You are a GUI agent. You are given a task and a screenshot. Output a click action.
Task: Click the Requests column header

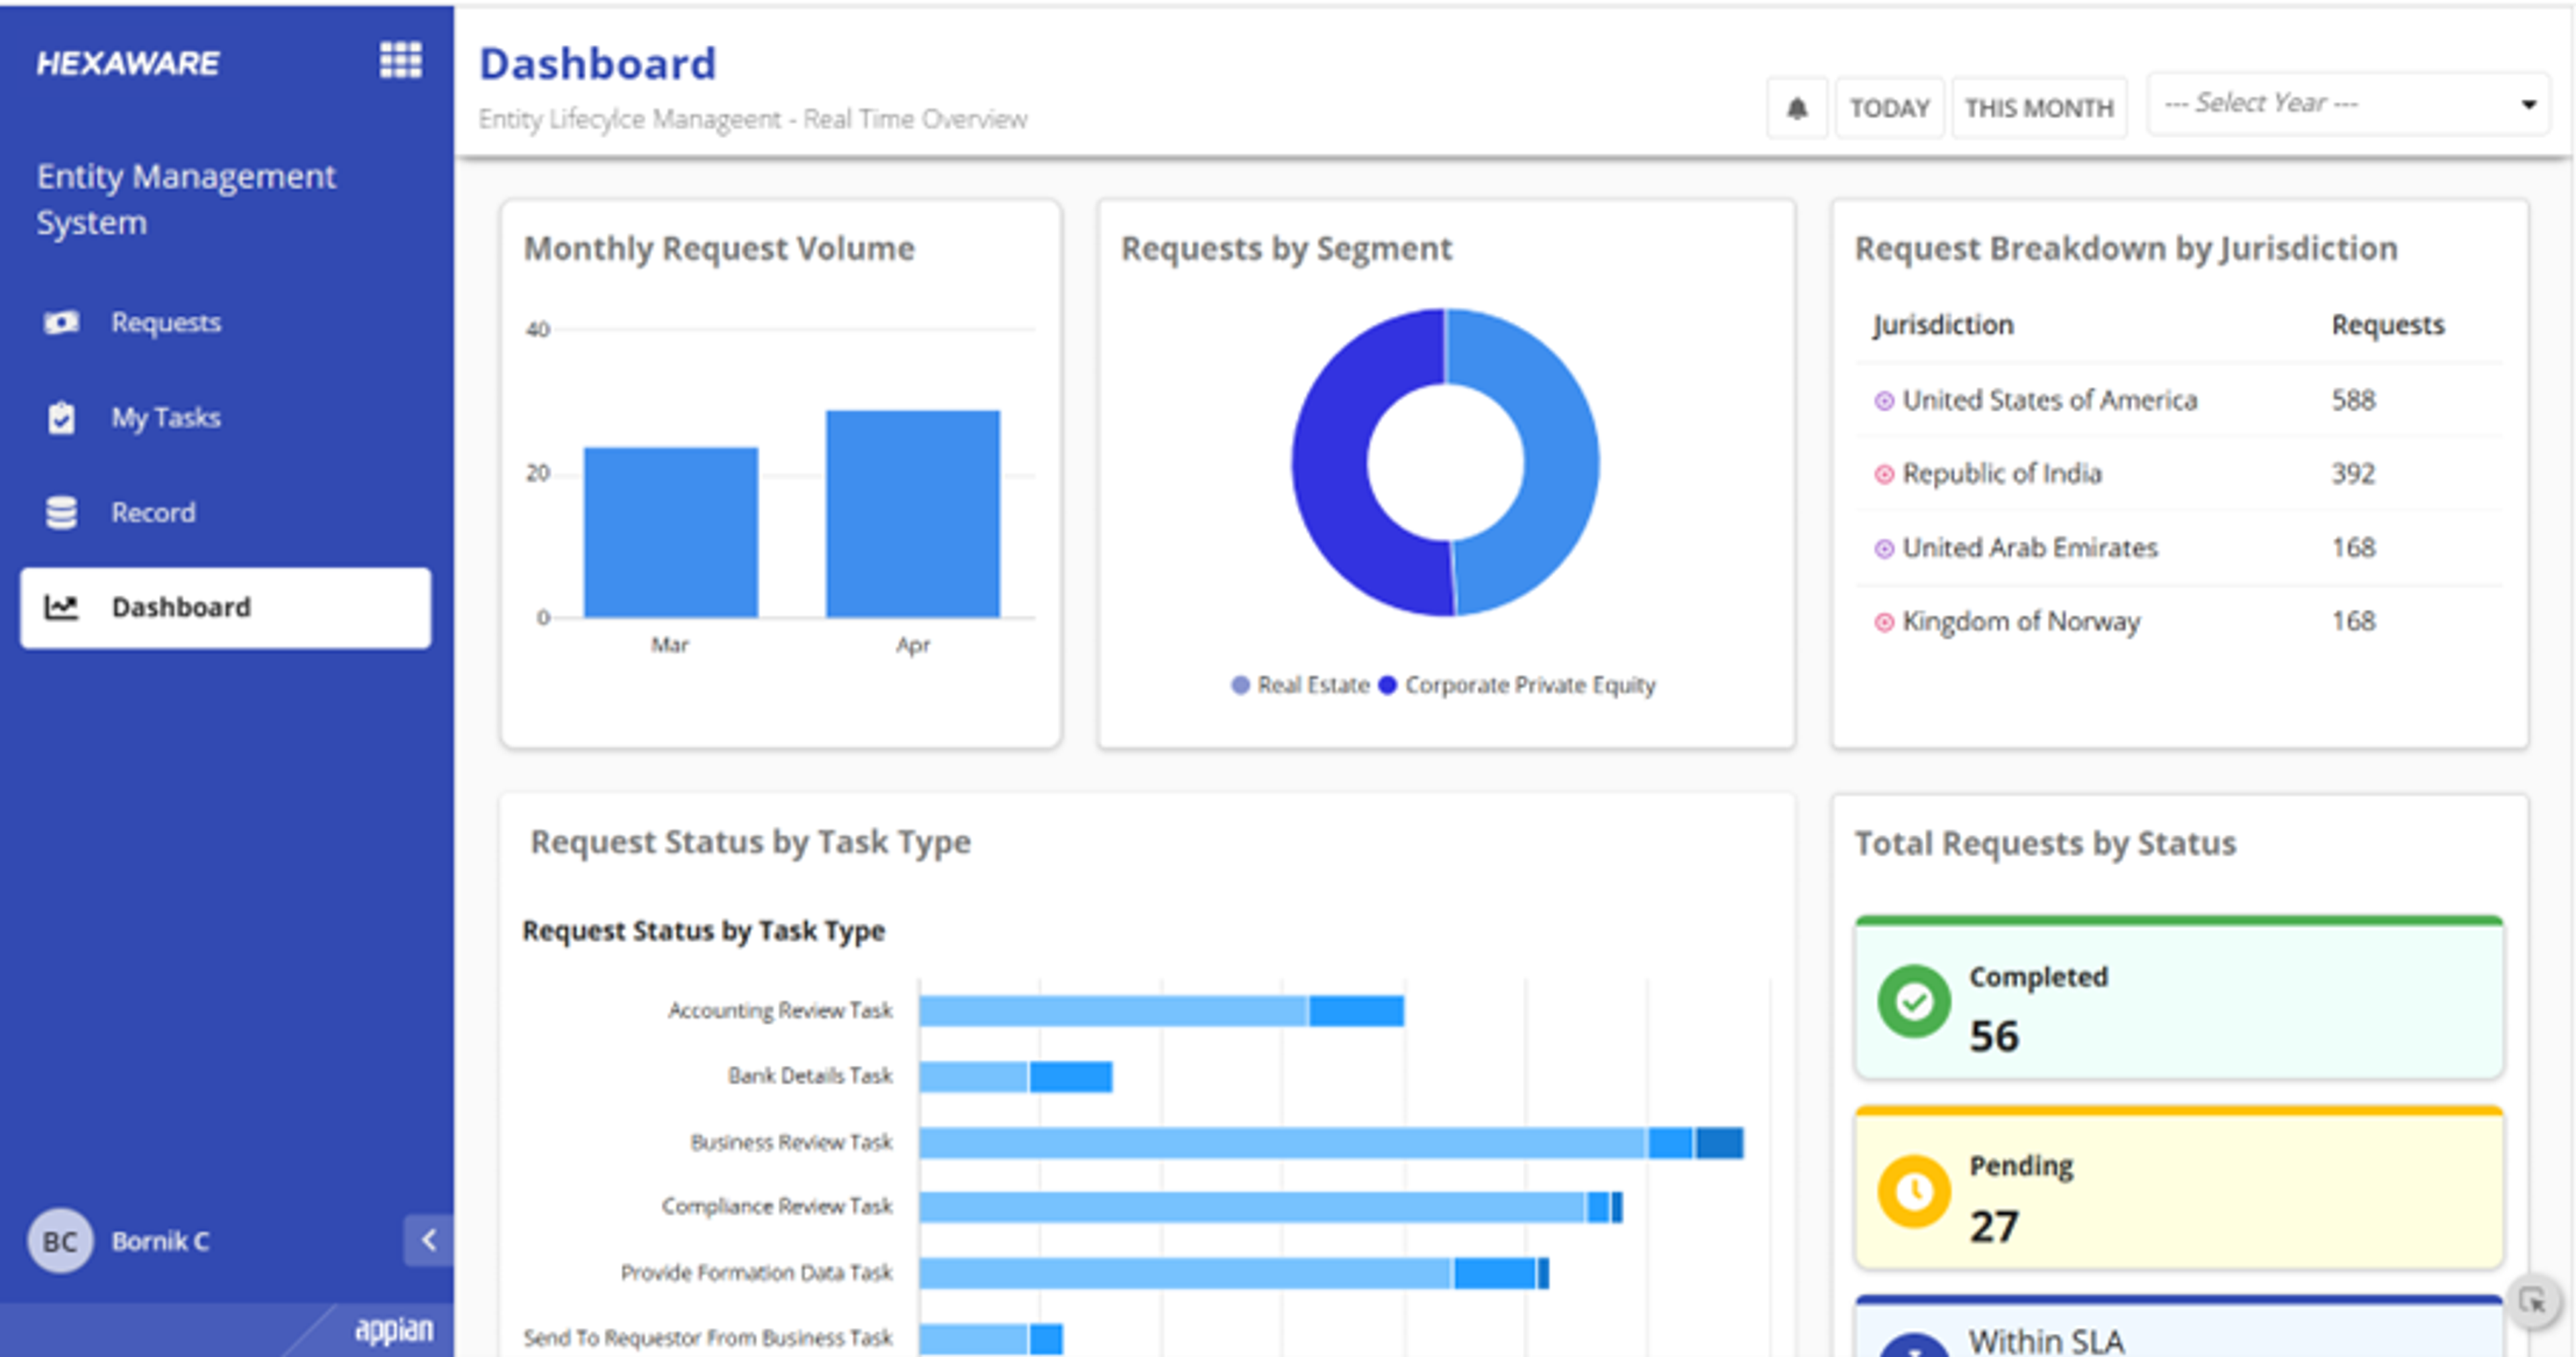pyautogui.click(x=2388, y=324)
